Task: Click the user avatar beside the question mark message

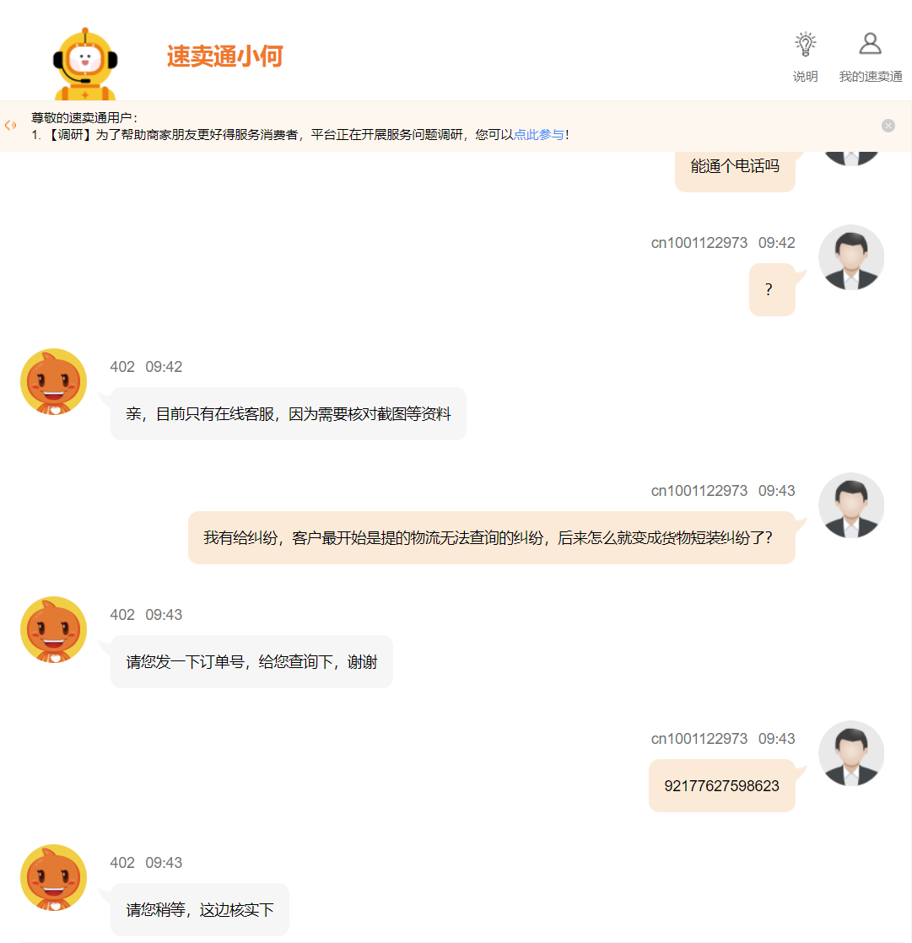Action: coord(850,257)
